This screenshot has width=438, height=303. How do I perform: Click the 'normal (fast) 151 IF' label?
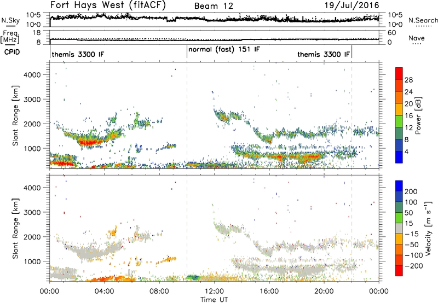pyautogui.click(x=224, y=50)
